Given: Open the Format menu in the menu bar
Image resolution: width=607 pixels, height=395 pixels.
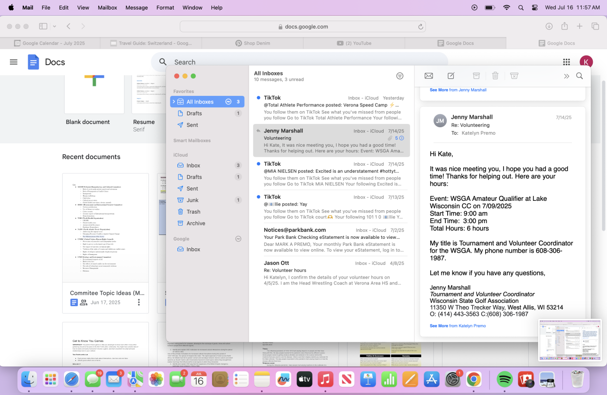Looking at the screenshot, I should click(165, 8).
